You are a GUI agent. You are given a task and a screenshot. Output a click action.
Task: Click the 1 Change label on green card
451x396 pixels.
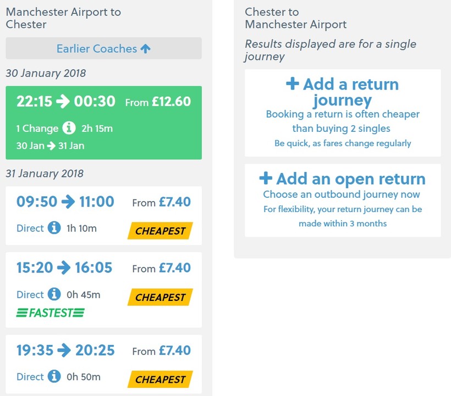37,129
